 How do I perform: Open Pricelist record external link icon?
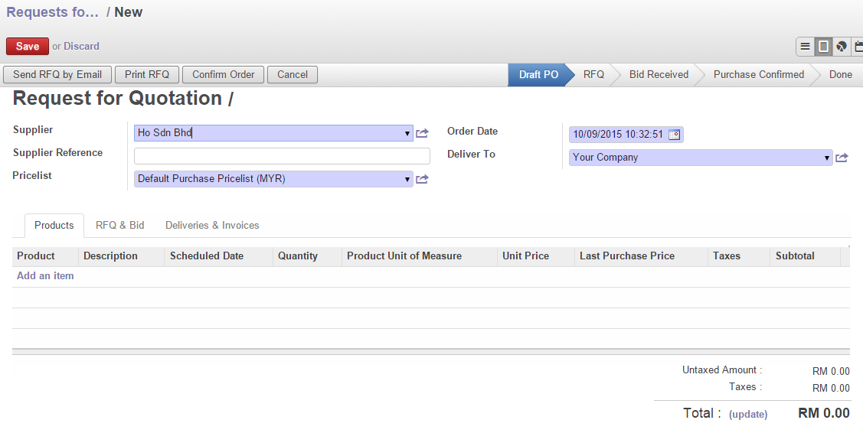422,179
